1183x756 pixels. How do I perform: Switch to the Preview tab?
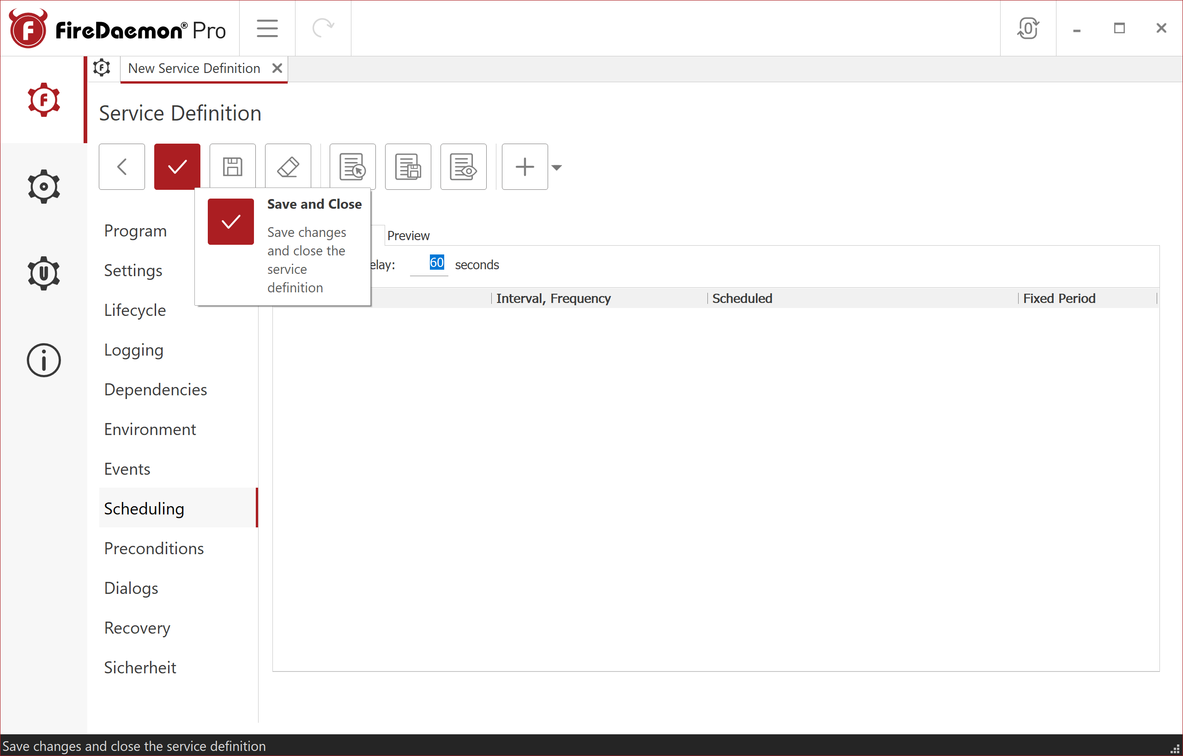click(408, 236)
